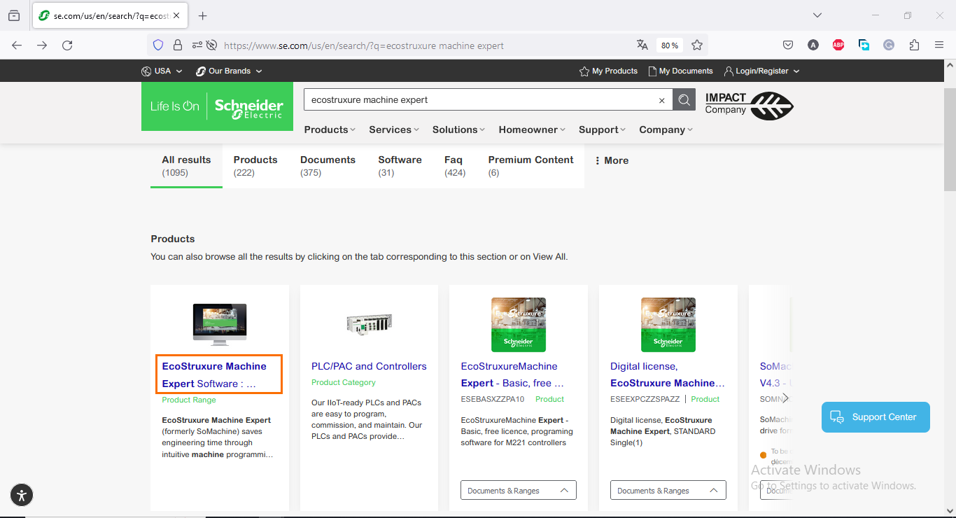Click the Product Category label under PLC/PAC

pyautogui.click(x=344, y=382)
